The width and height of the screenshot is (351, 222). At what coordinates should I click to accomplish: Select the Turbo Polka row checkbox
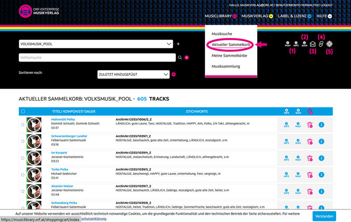23,174
